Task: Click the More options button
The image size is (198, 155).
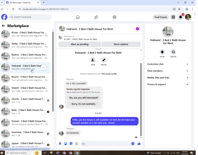Action: (x=121, y=44)
